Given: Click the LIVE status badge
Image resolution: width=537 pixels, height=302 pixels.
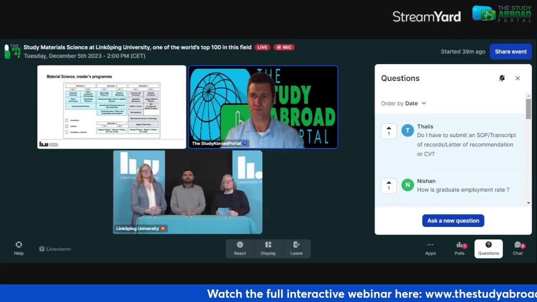Looking at the screenshot, I should pos(262,47).
